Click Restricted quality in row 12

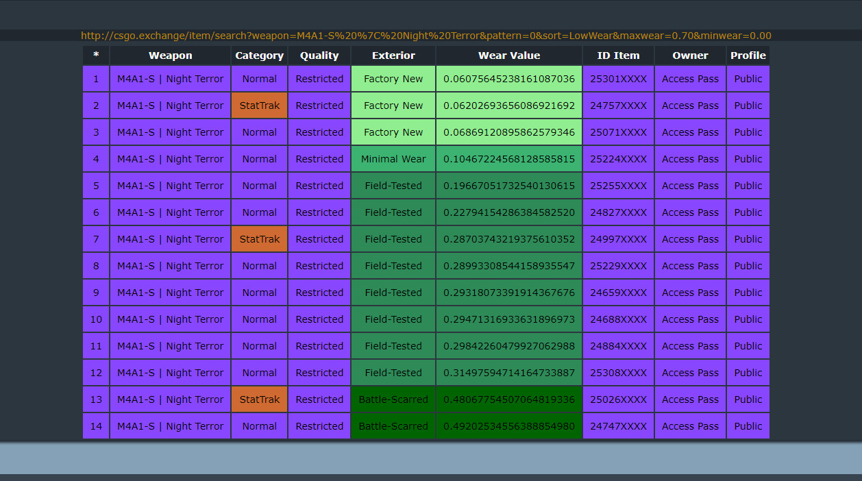coord(319,373)
